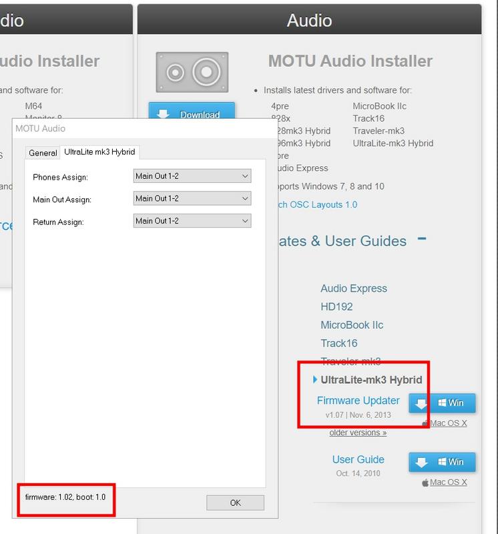This screenshot has width=498, height=534.
Task: Open the Audio Express link
Action: 354,288
